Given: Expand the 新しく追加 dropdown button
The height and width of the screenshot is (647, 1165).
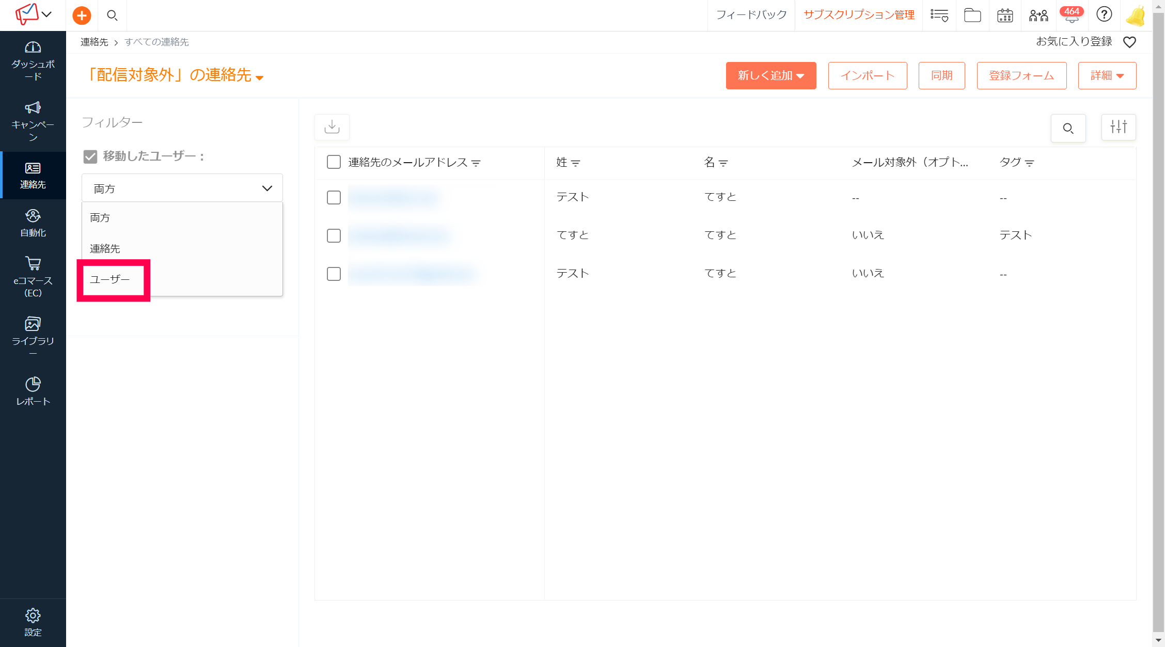Looking at the screenshot, I should [x=770, y=76].
